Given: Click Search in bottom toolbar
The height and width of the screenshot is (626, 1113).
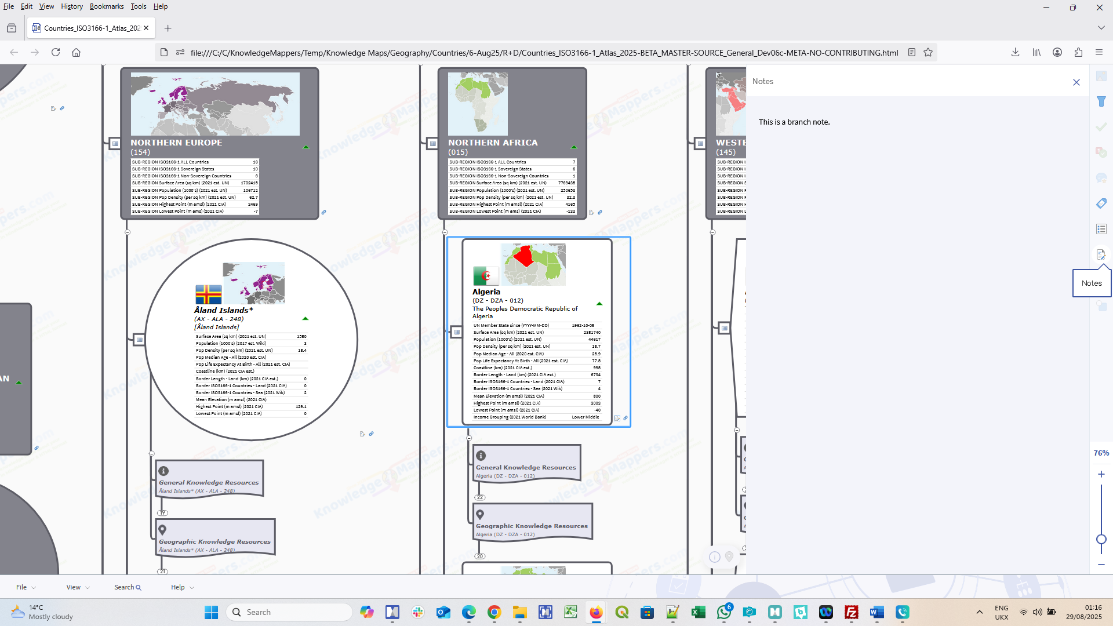Looking at the screenshot, I should point(128,587).
